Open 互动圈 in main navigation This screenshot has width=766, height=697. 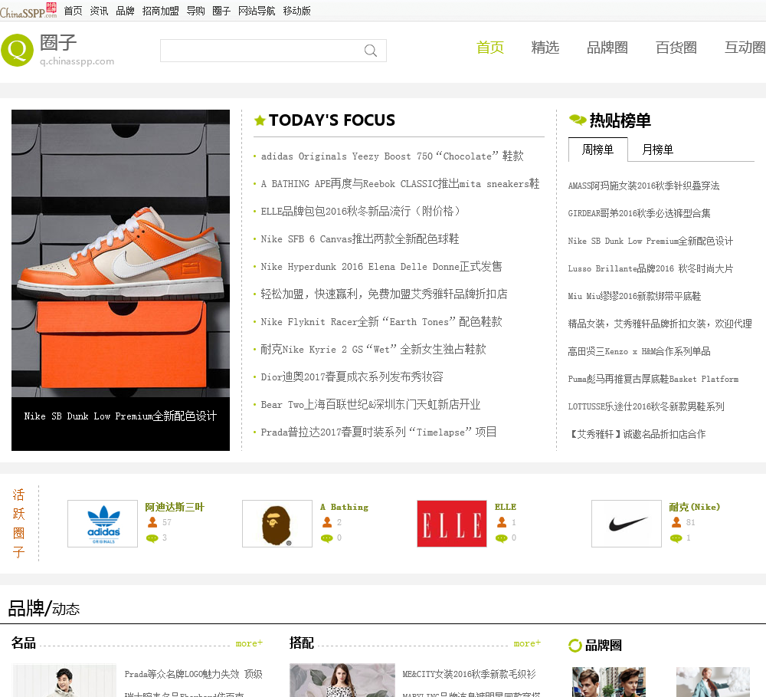coord(745,48)
